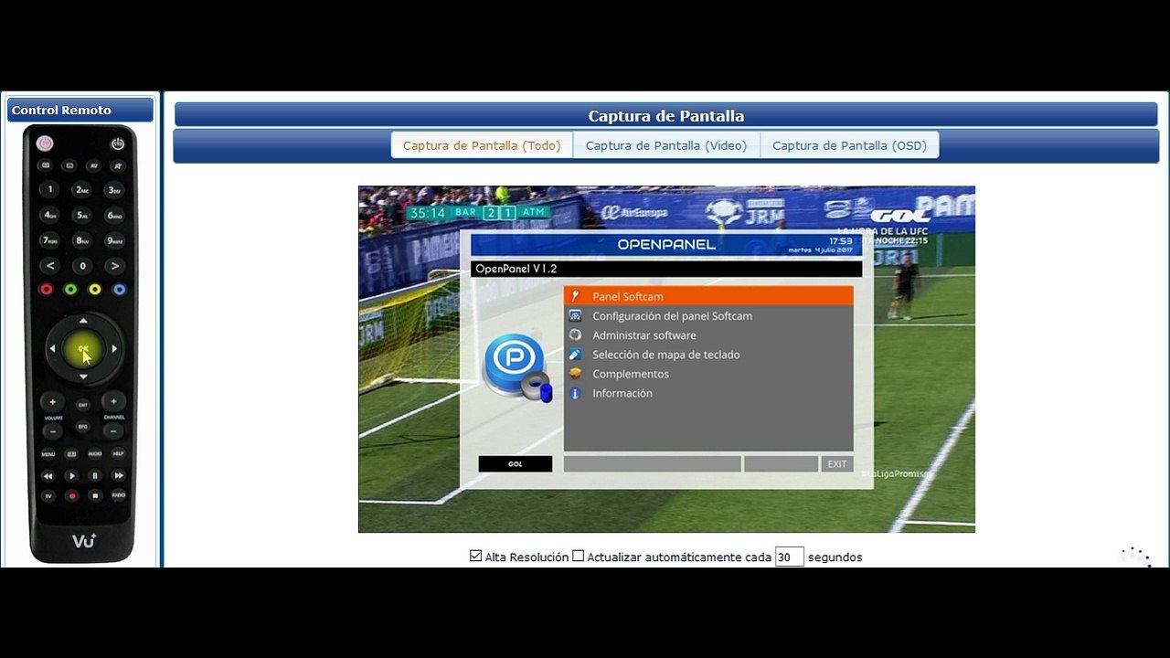This screenshot has width=1170, height=658.
Task: Click the channel plus button on remote
Action: click(x=113, y=401)
